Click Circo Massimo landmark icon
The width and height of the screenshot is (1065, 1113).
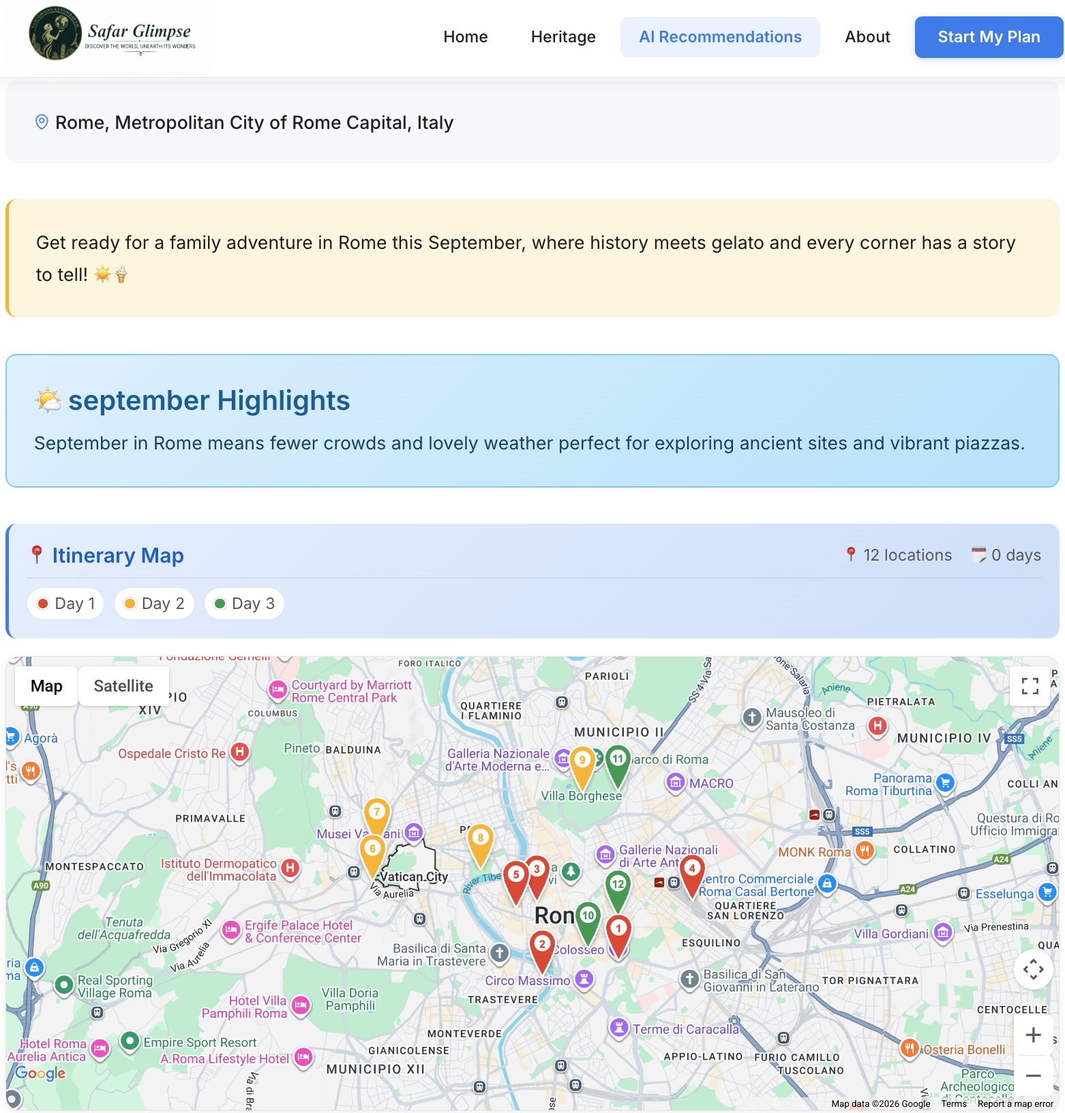(584, 979)
